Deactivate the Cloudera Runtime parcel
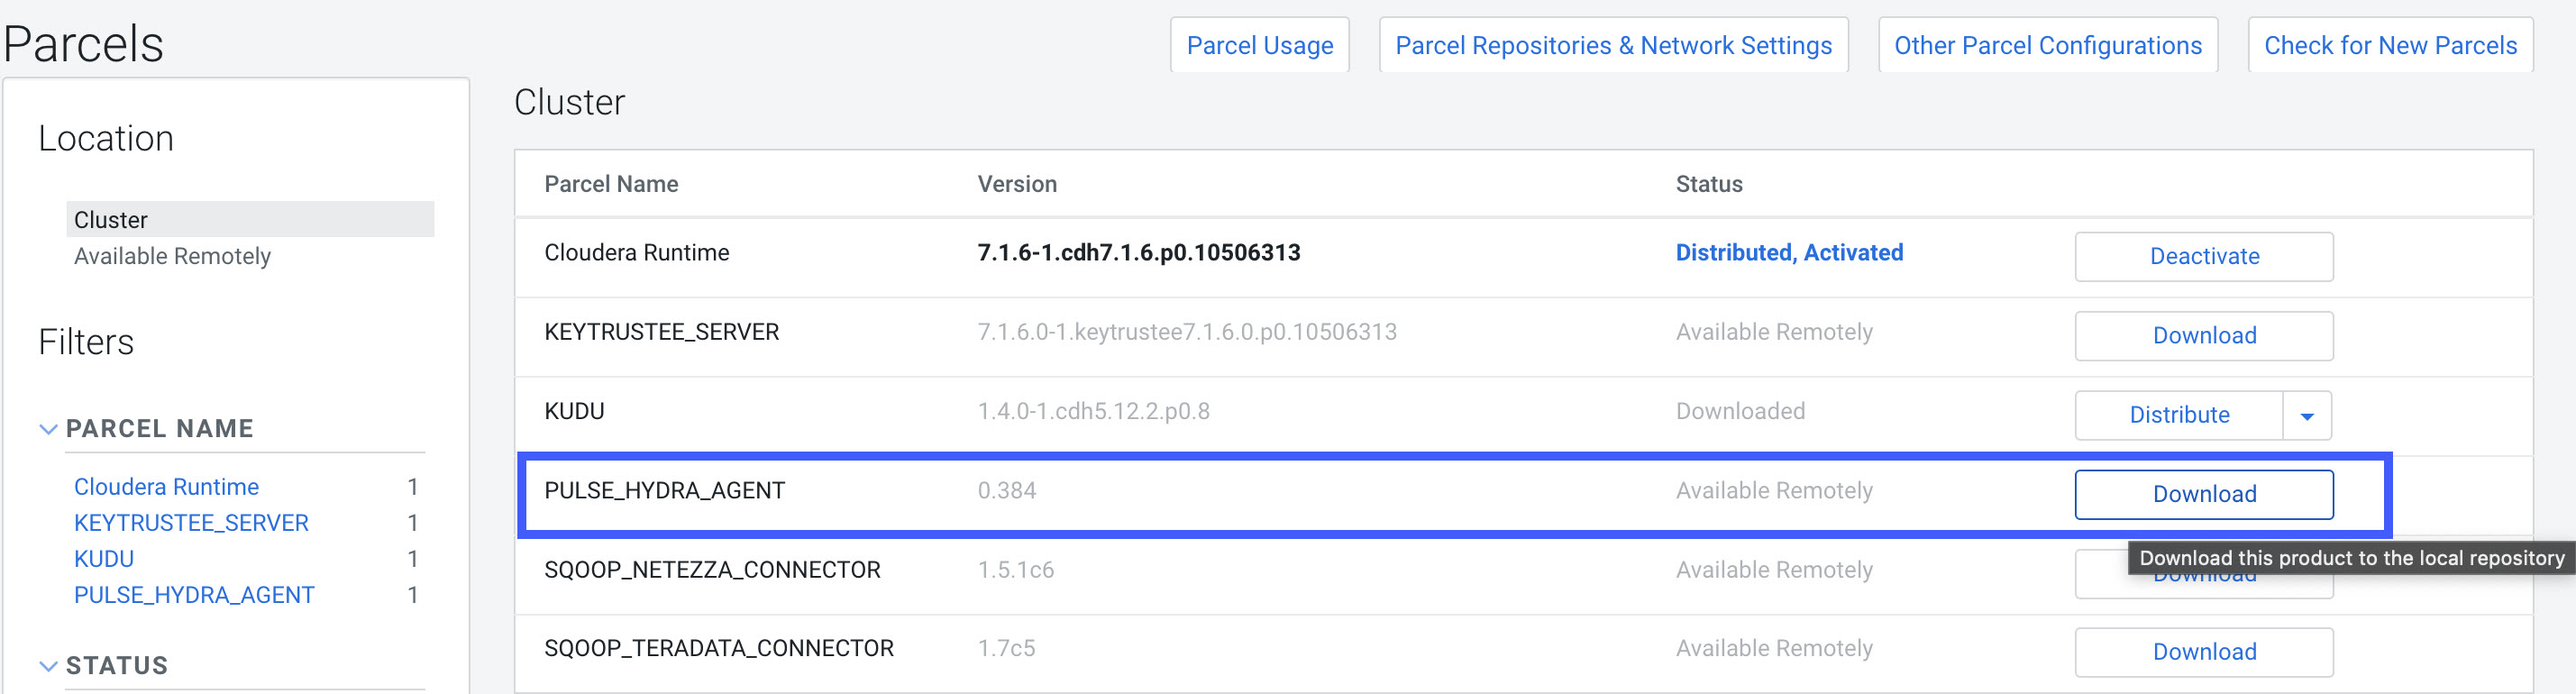Screen dimensions: 2576x694 click(2204, 257)
